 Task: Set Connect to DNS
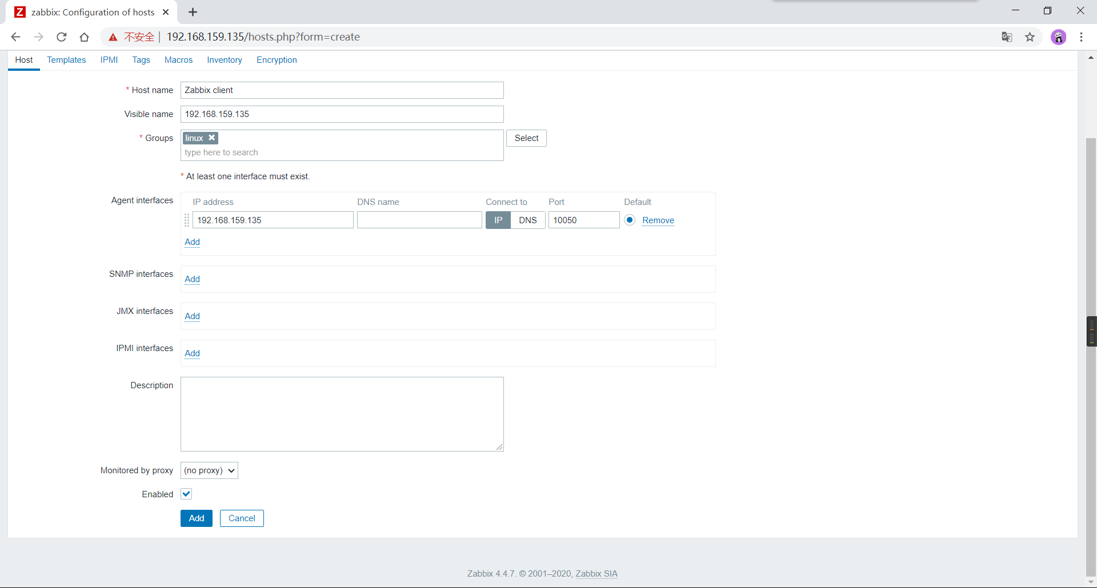(528, 220)
